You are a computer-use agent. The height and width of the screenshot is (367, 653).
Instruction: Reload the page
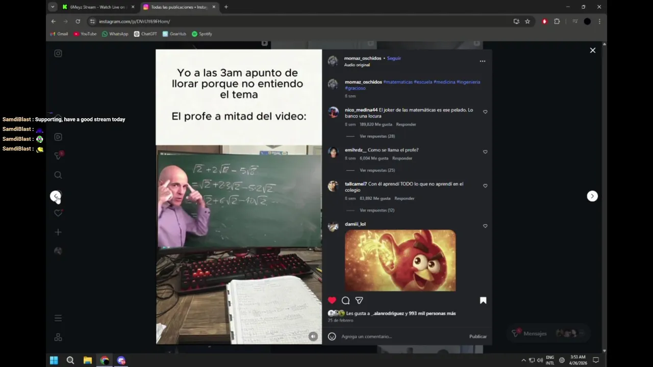click(x=78, y=21)
